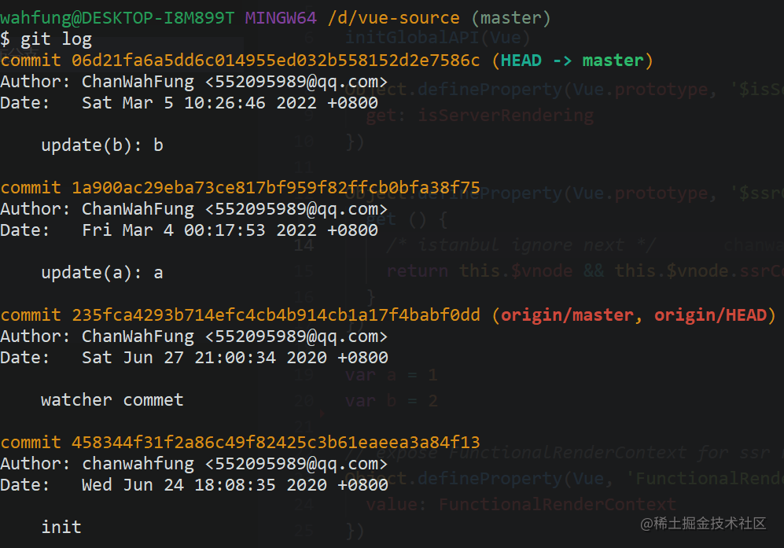Screen dimensions: 784x548
Task: Click the commit hash 235fca4293b714efc4cb4b914cb1a17f4babf0dd
Action: pos(275,315)
